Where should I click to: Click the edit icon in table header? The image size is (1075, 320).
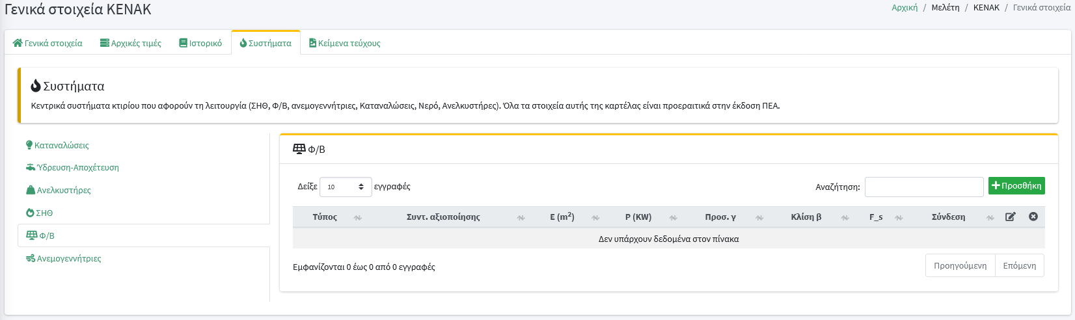click(x=1010, y=217)
